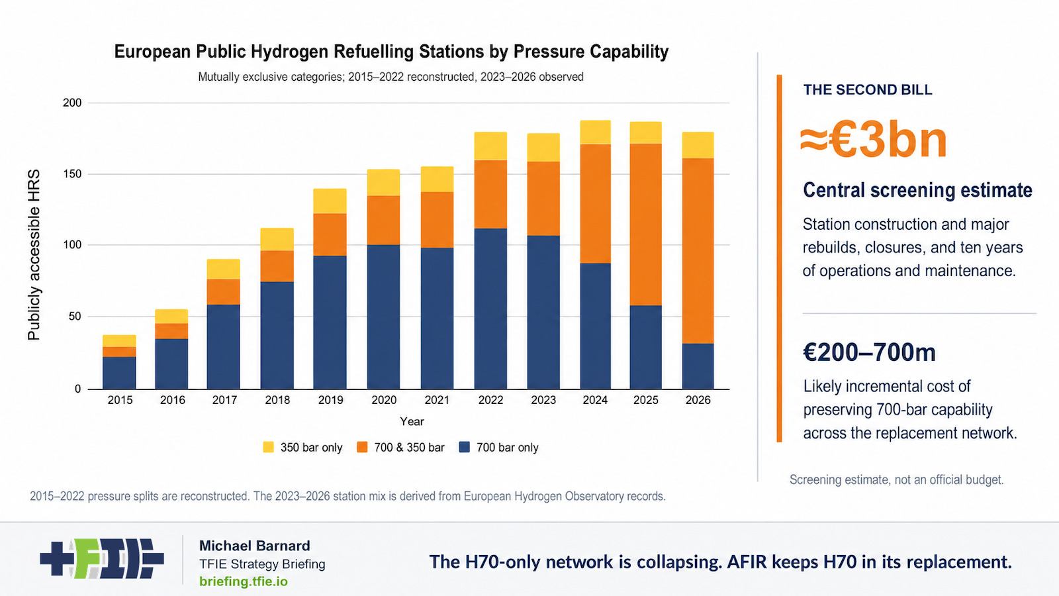The image size is (1059, 596).
Task: Click 'TFIE Strategy Briefing' text
Action: pyautogui.click(x=262, y=564)
